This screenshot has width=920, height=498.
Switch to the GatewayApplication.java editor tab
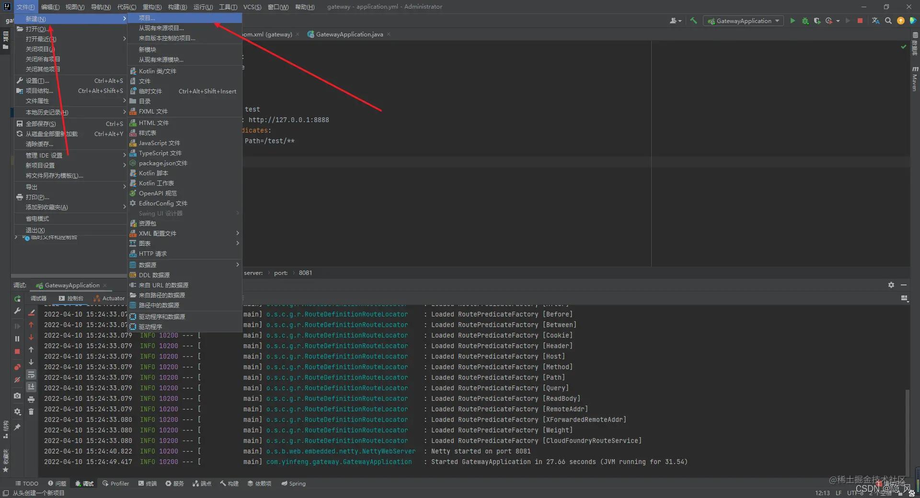[349, 34]
